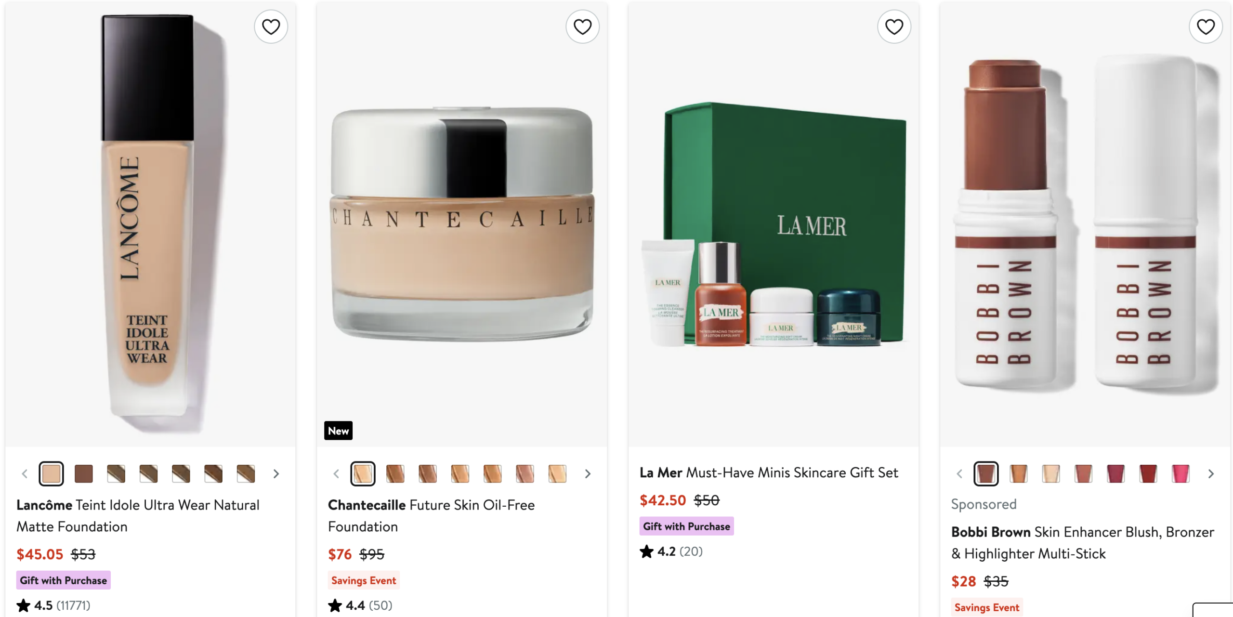Click left chevron under Bobbi Brown product image

[x=959, y=474]
